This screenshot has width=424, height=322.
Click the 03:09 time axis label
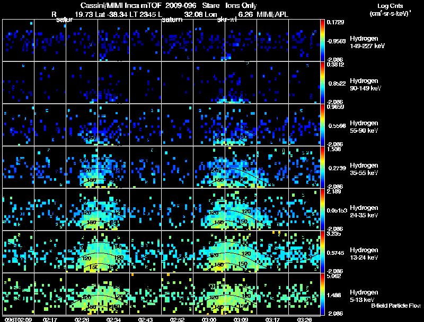point(241,319)
